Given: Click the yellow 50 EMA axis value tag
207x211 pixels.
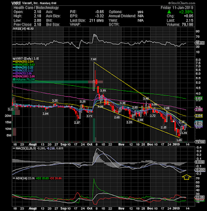Looking at the screenshot, I should [x=199, y=116].
